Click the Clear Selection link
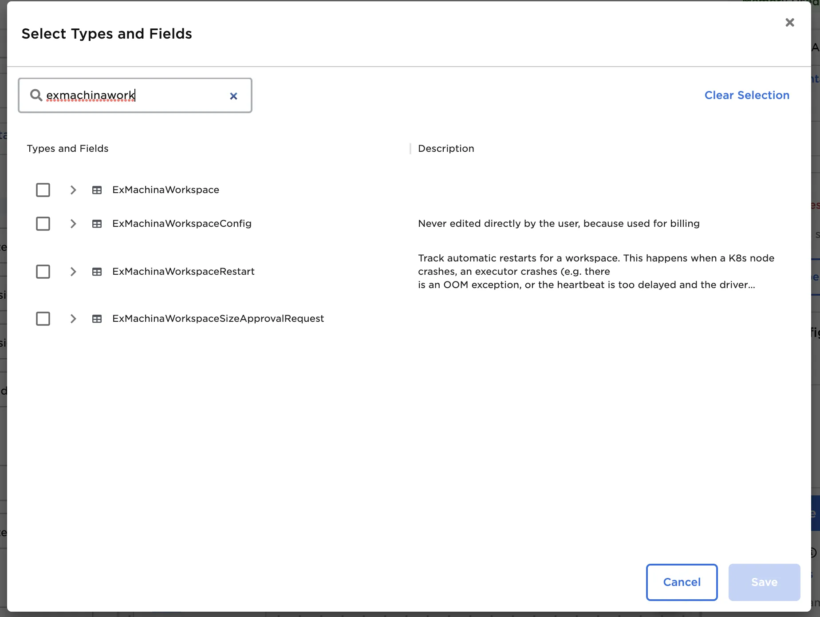 (x=746, y=95)
